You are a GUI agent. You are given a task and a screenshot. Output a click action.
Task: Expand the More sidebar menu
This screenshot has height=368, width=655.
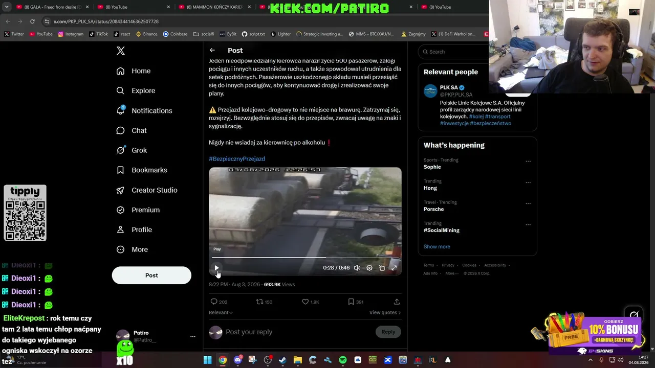coord(132,249)
